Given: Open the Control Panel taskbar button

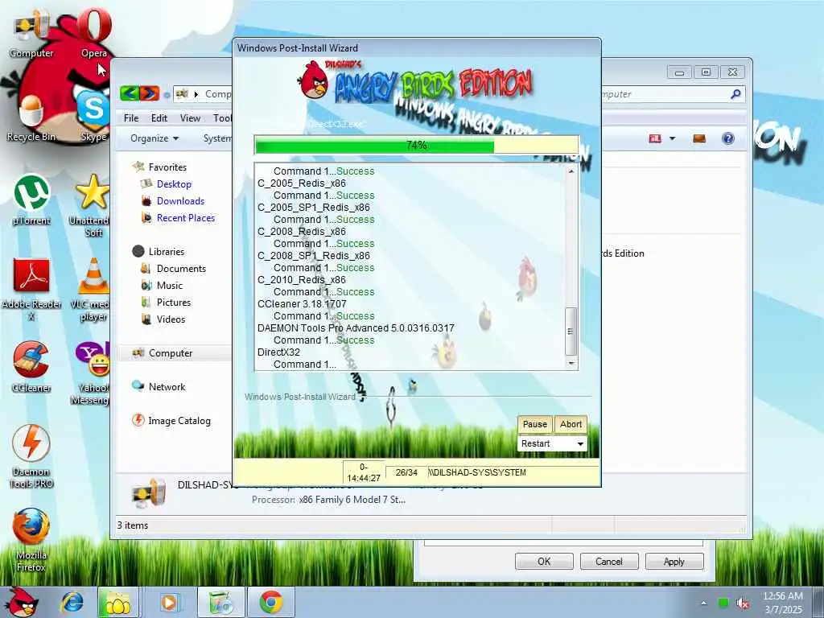Looking at the screenshot, I should tap(221, 602).
